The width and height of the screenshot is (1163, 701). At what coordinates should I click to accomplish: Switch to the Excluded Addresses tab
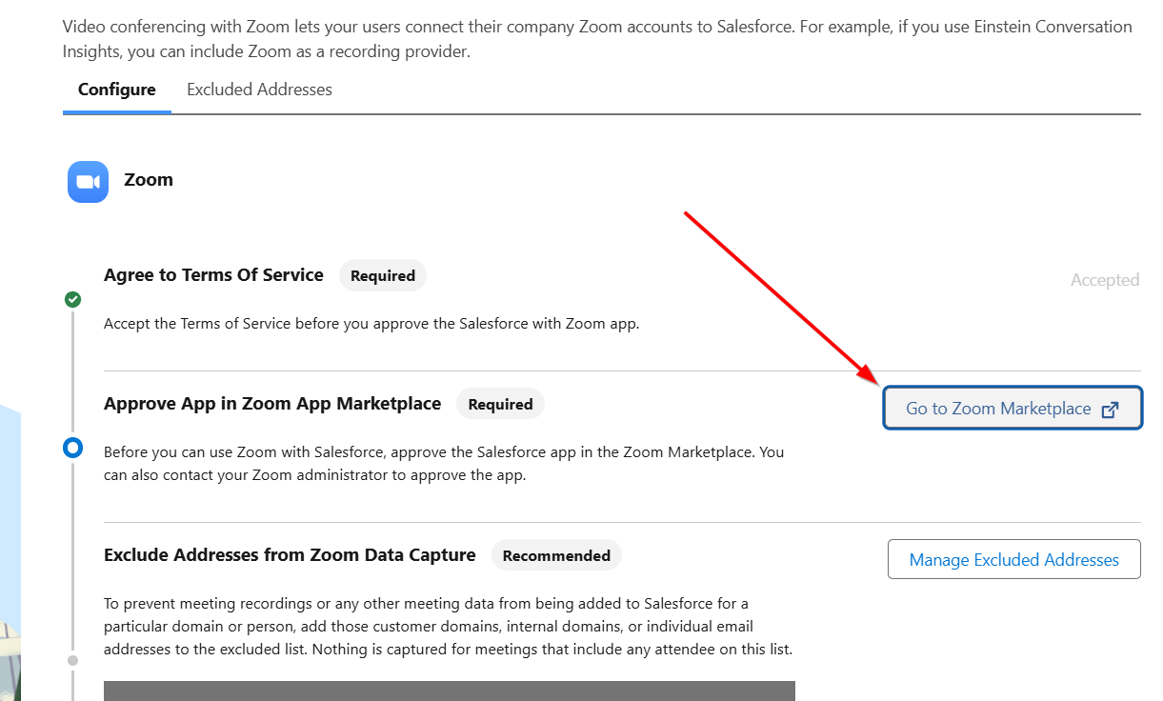coord(259,90)
